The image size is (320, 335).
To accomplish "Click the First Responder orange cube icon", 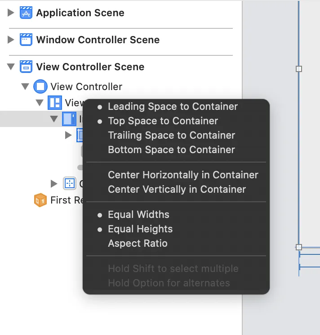I will click(x=40, y=200).
